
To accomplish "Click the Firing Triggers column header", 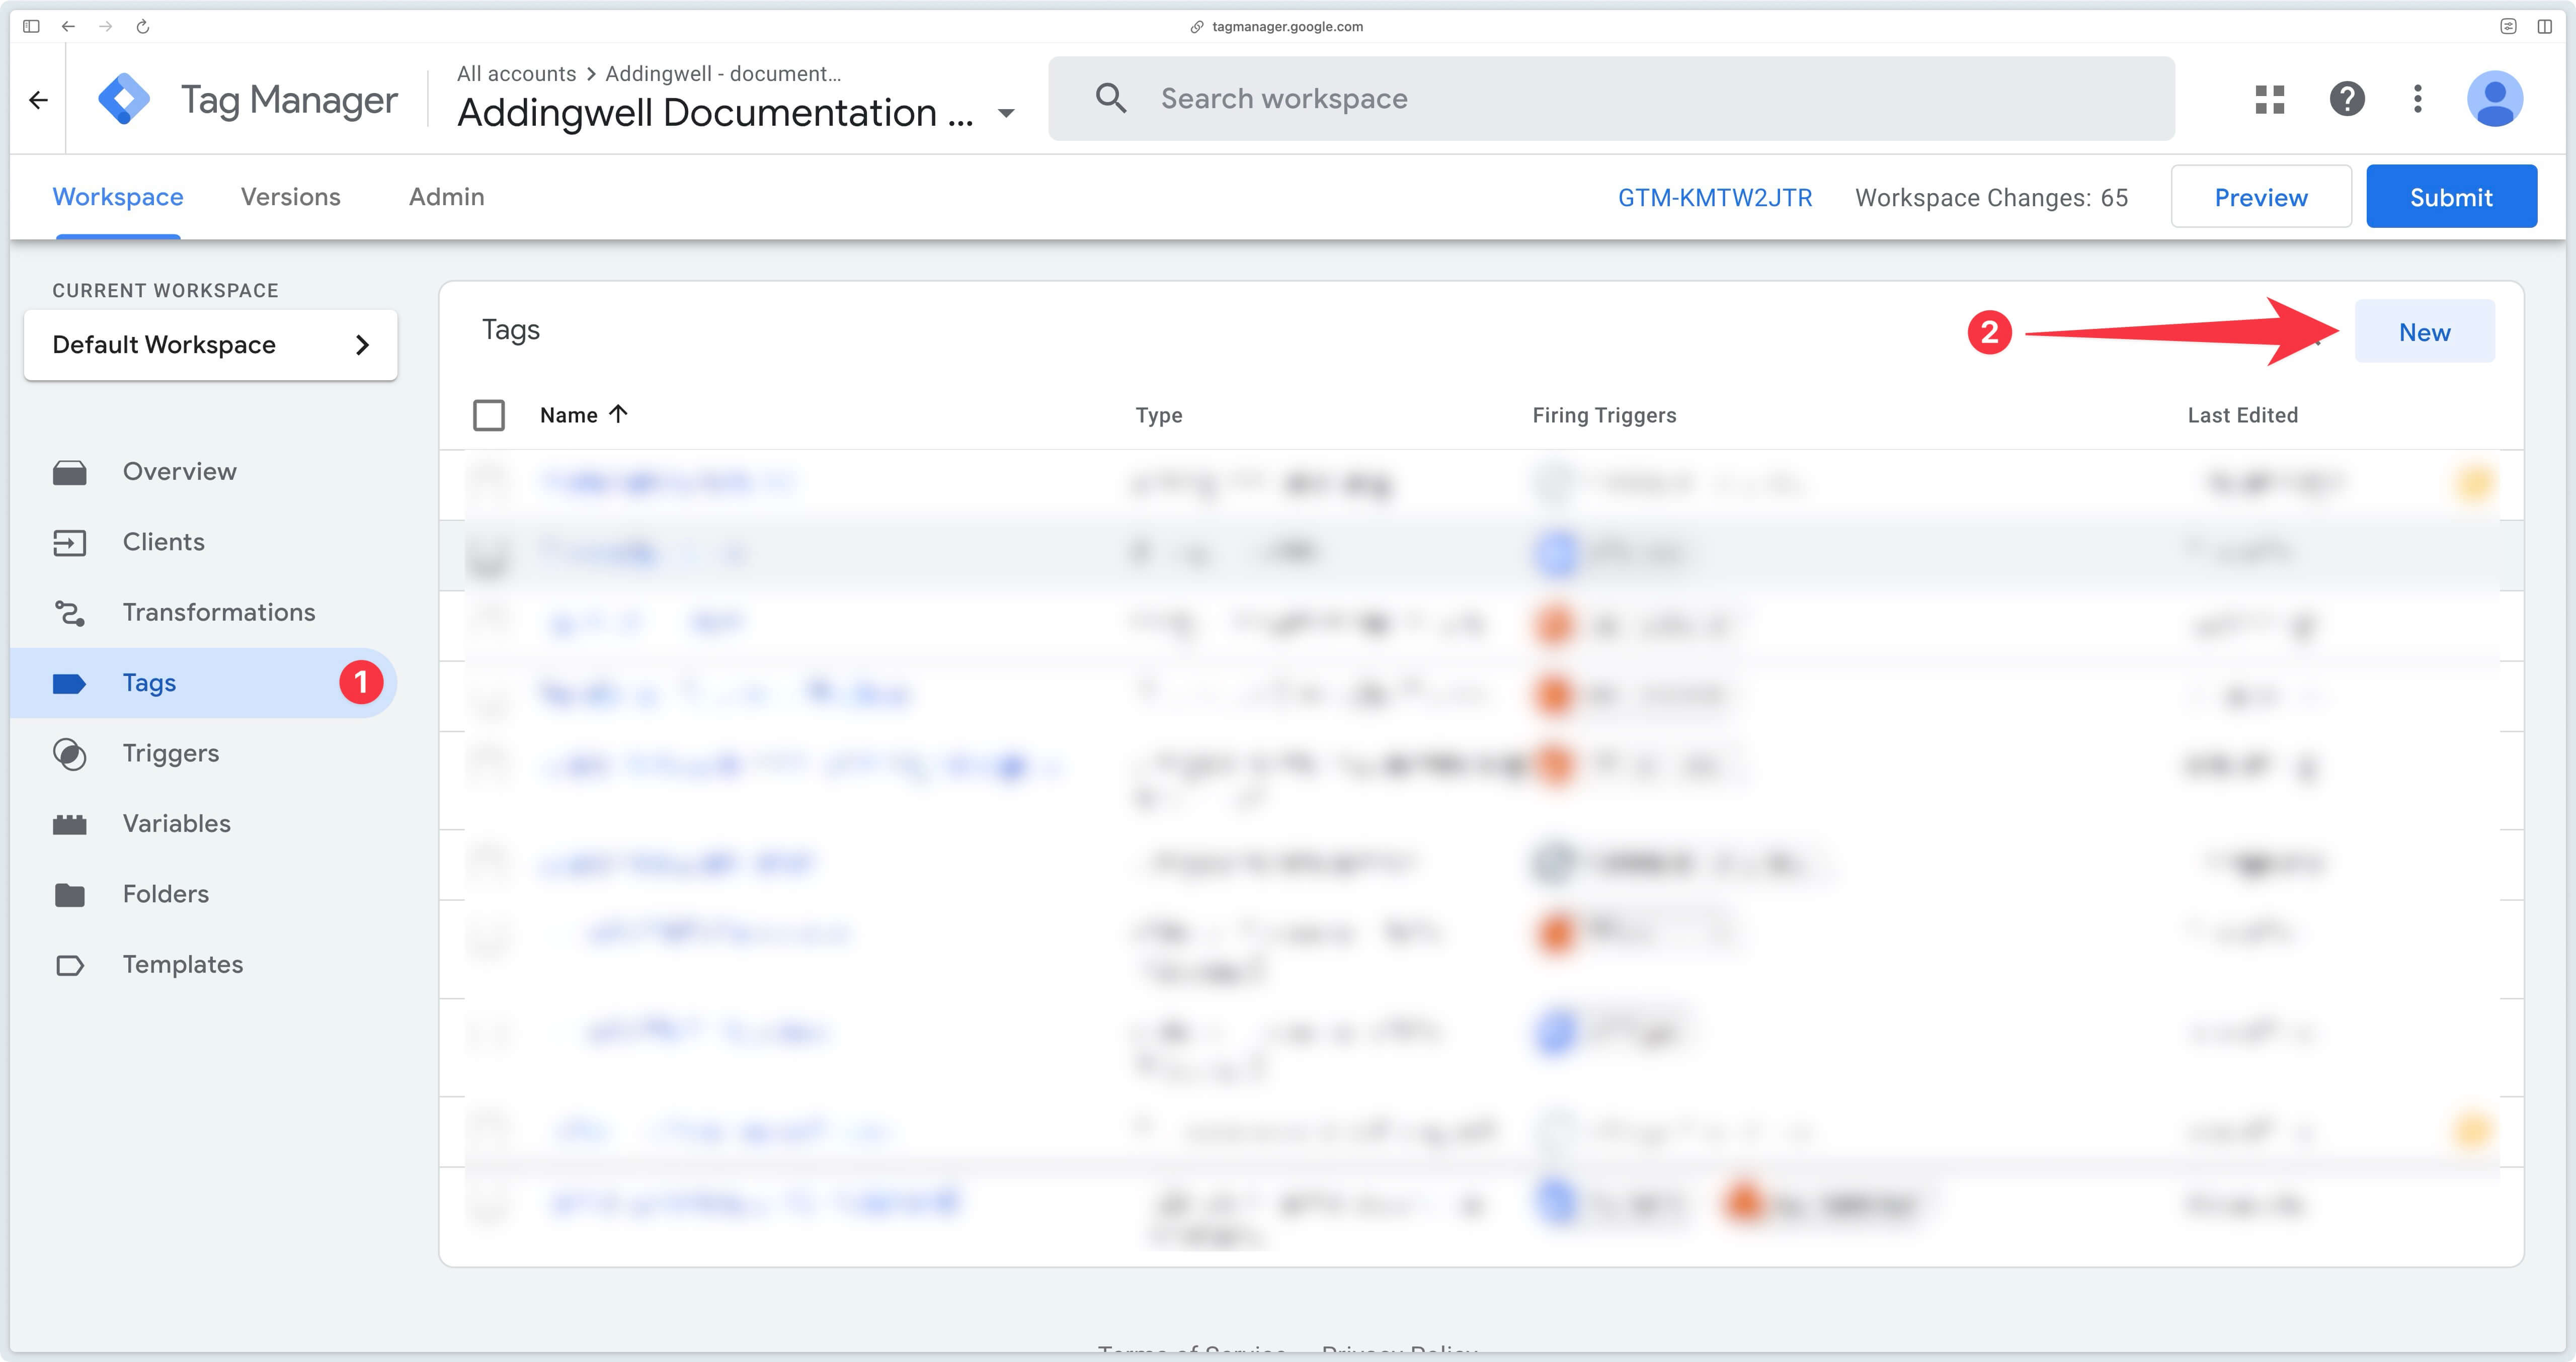I will pos(1604,415).
